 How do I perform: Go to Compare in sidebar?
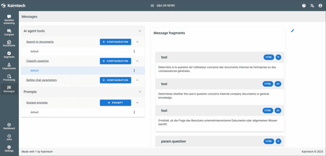(9, 32)
